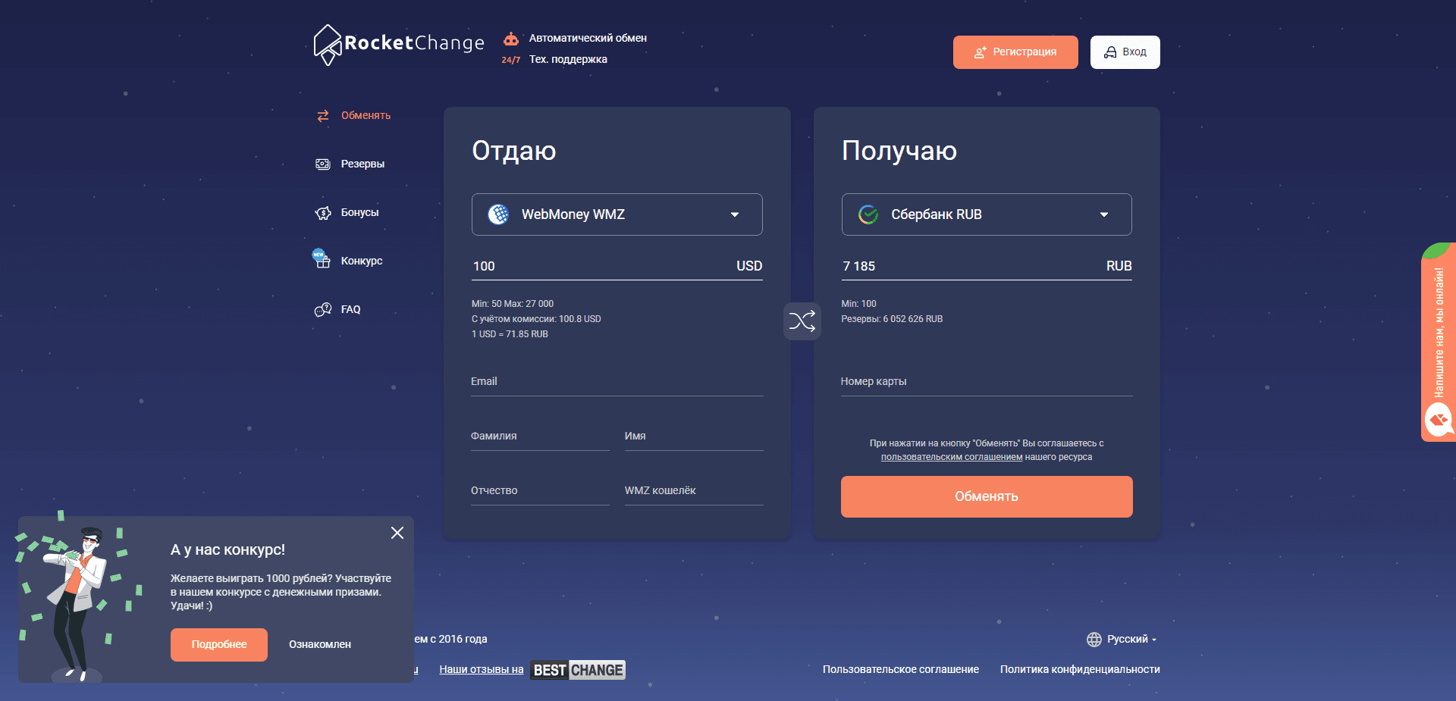Screen dimensions: 1456x701
Task: Open пользовательским соглашением link
Action: coord(951,456)
